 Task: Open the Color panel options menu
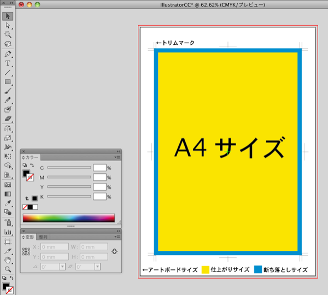tap(118, 157)
